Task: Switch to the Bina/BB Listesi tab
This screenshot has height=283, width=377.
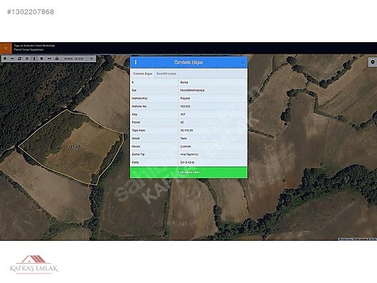Action: pyautogui.click(x=166, y=74)
